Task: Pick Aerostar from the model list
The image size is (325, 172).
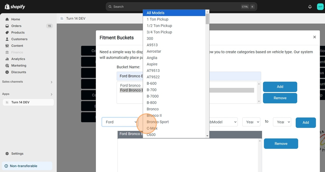Action: click(174, 51)
